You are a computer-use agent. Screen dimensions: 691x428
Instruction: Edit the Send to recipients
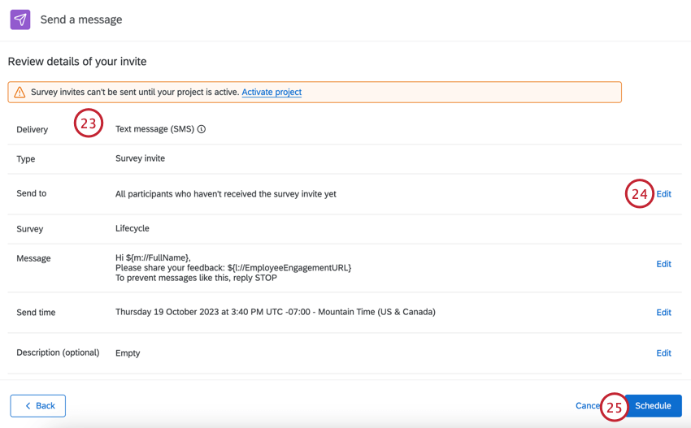tap(663, 194)
